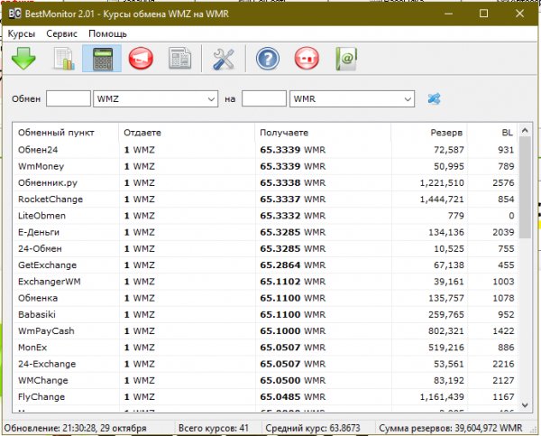Select the Babasiki row

pos(266,314)
